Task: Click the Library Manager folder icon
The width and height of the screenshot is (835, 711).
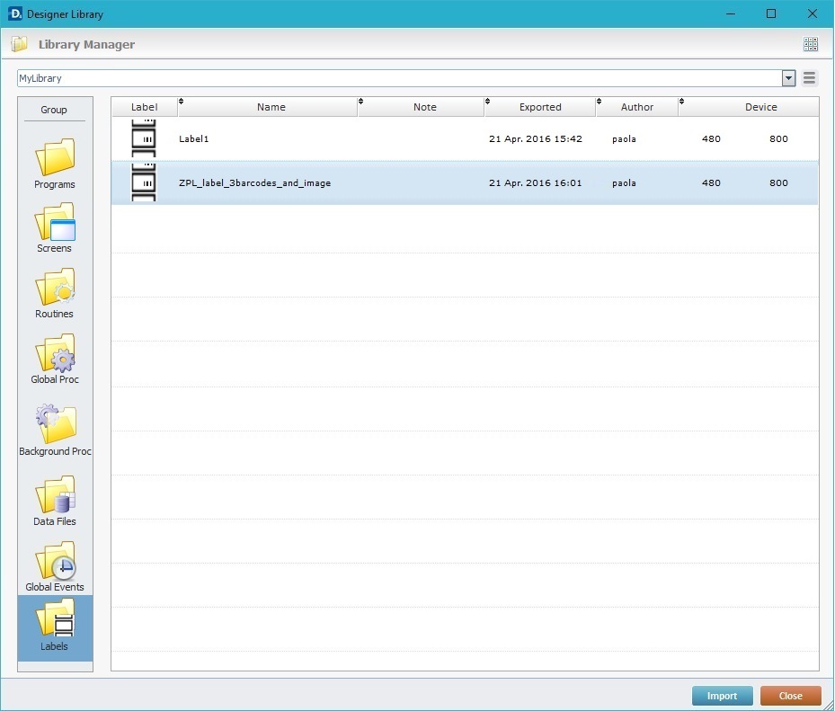Action: click(19, 44)
